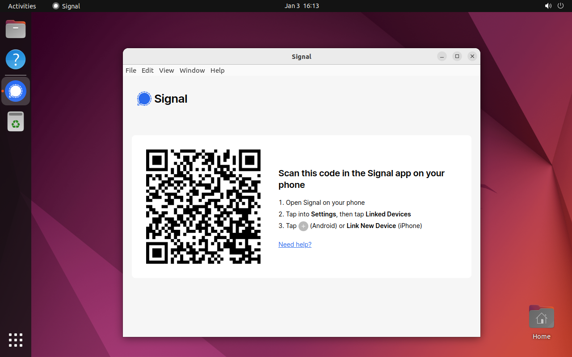Open the View menu

pos(167,71)
